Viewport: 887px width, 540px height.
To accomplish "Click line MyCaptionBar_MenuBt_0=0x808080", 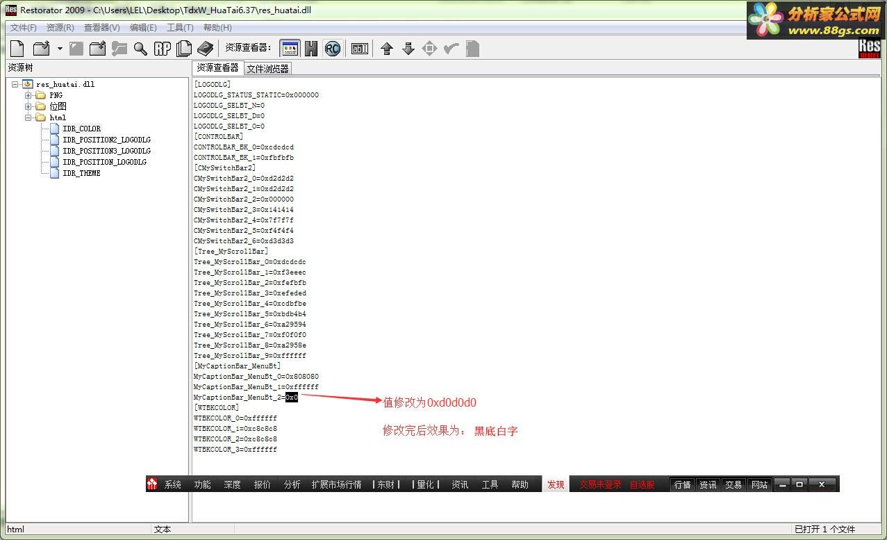I will tap(256, 376).
